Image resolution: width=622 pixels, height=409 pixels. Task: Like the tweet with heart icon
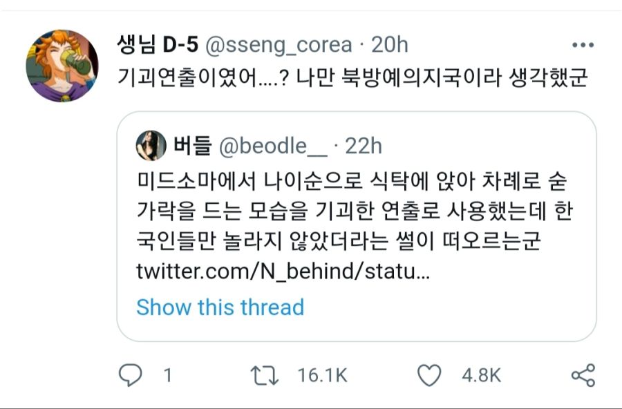[429, 375]
